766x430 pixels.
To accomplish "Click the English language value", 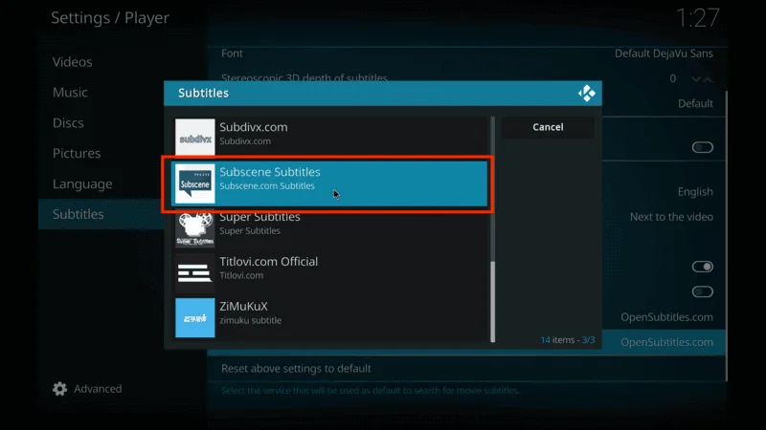I will tap(695, 192).
